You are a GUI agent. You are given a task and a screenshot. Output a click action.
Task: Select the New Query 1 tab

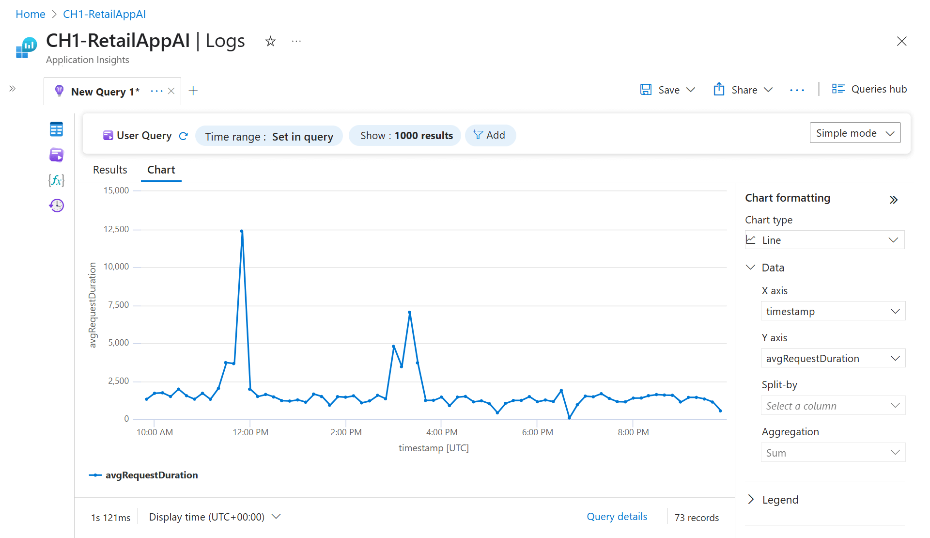click(105, 92)
